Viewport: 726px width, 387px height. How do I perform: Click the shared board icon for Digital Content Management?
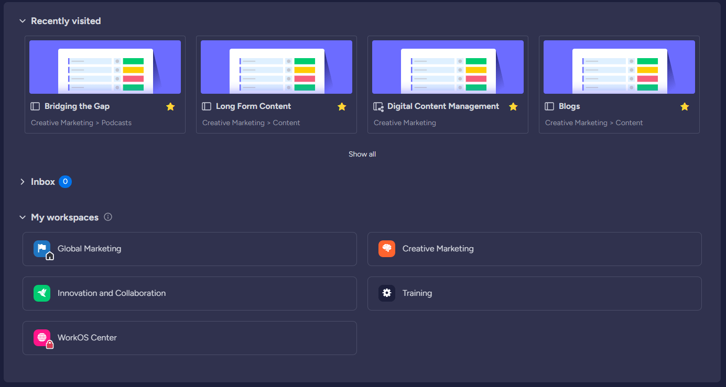tap(378, 106)
